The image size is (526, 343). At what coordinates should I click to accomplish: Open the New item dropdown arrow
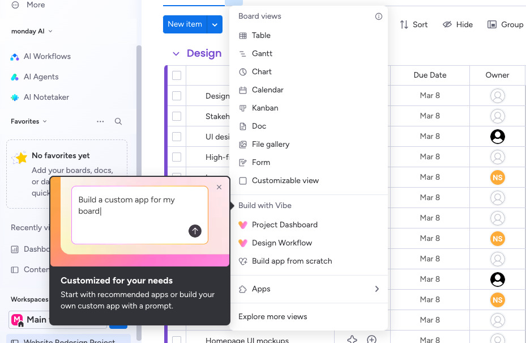click(x=214, y=24)
